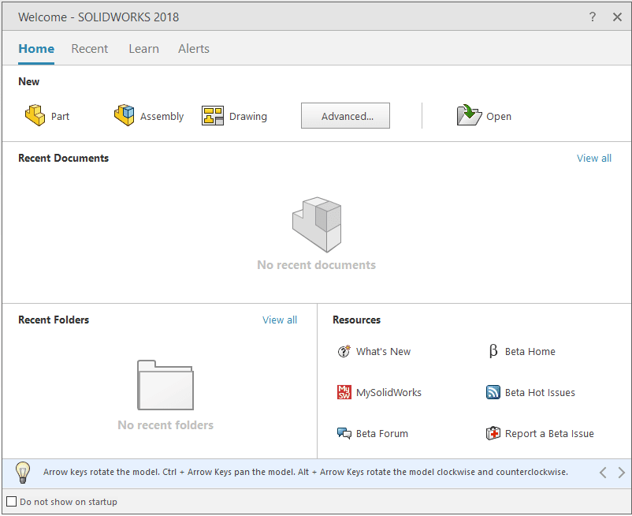Screen dimensions: 632x516
Task: Click View all for Recent Documents
Action: 593,158
